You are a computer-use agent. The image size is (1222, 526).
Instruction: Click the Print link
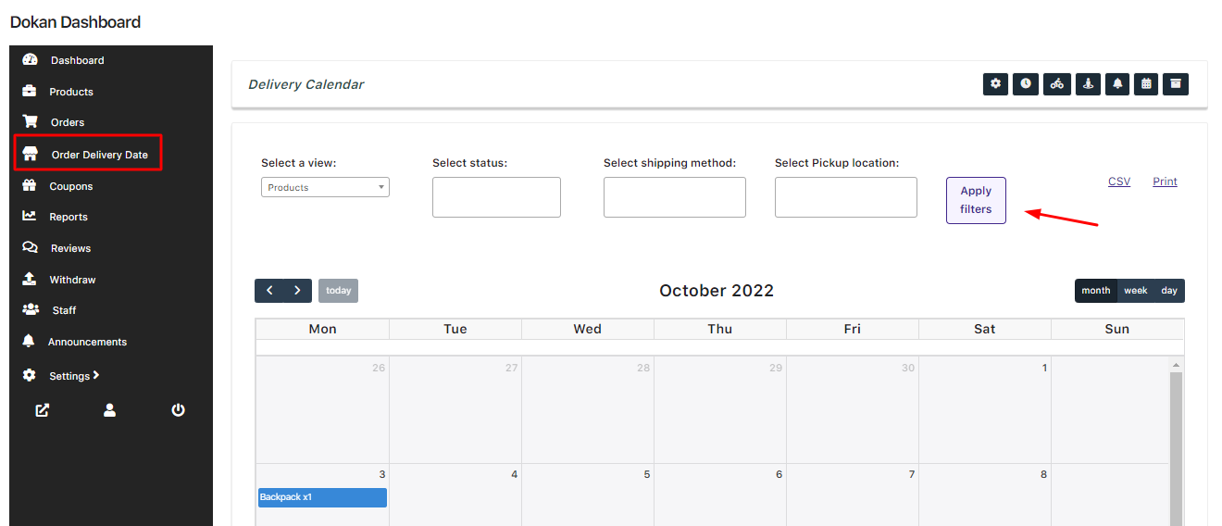click(1165, 182)
